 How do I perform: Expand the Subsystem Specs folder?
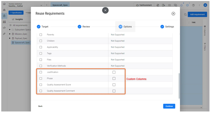click(10, 30)
